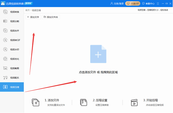The height and width of the screenshot is (113, 173).
Task: Open the 视频转换 sidebar icon
Action: (5, 12)
